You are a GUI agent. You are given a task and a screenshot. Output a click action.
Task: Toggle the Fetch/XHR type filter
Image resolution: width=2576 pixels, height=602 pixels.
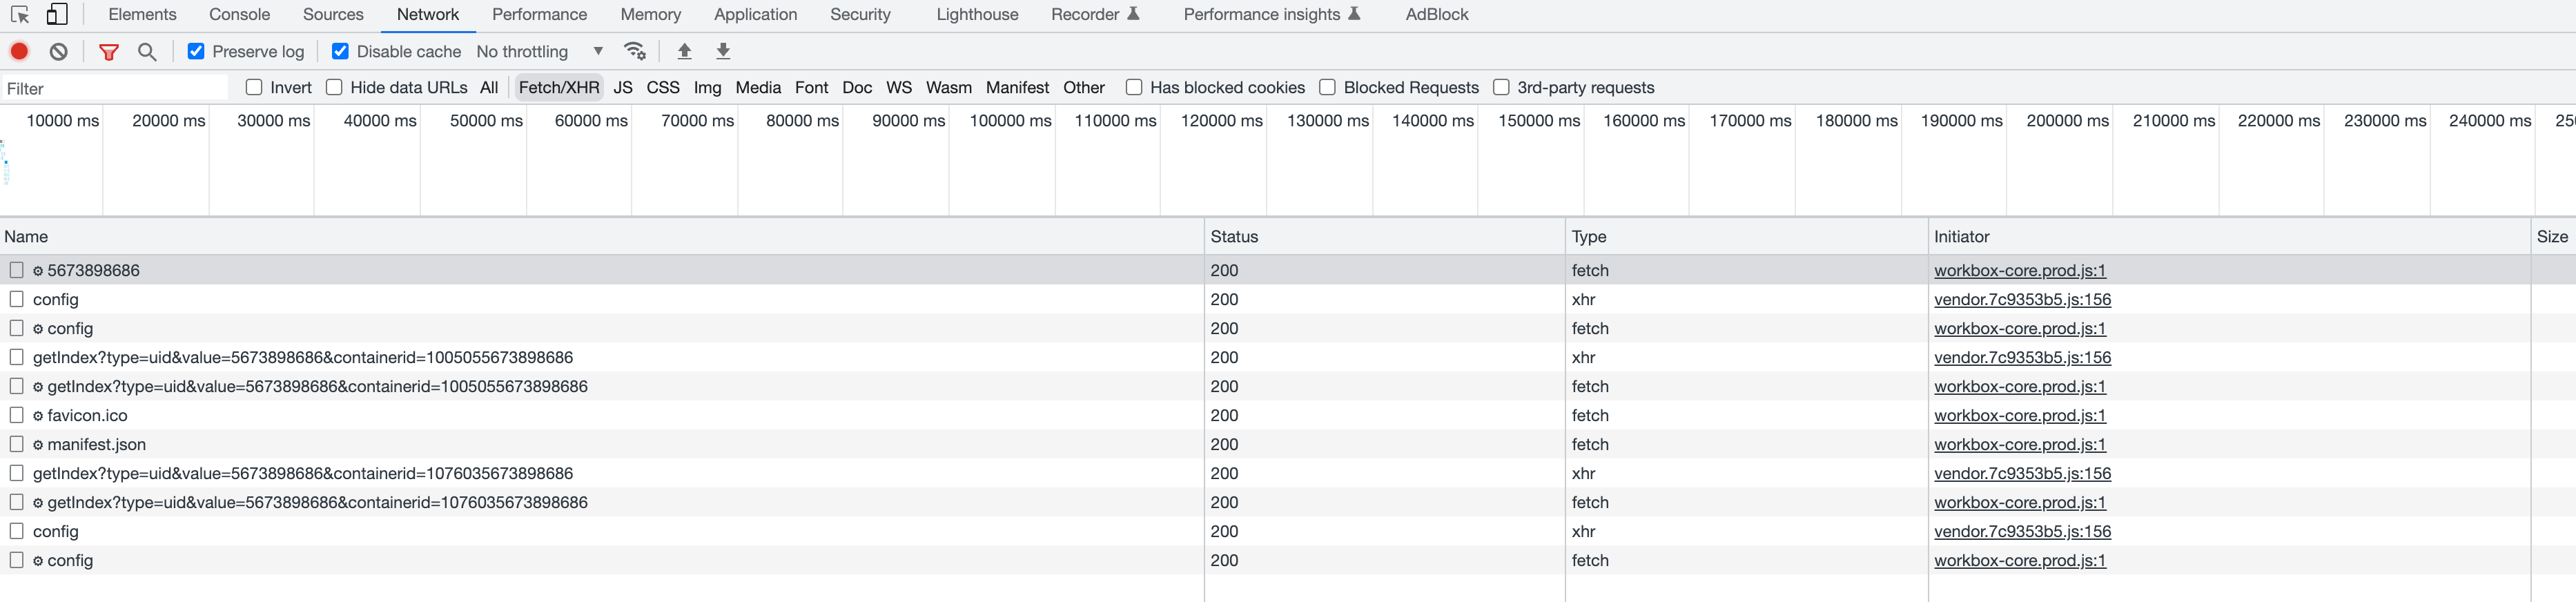559,87
